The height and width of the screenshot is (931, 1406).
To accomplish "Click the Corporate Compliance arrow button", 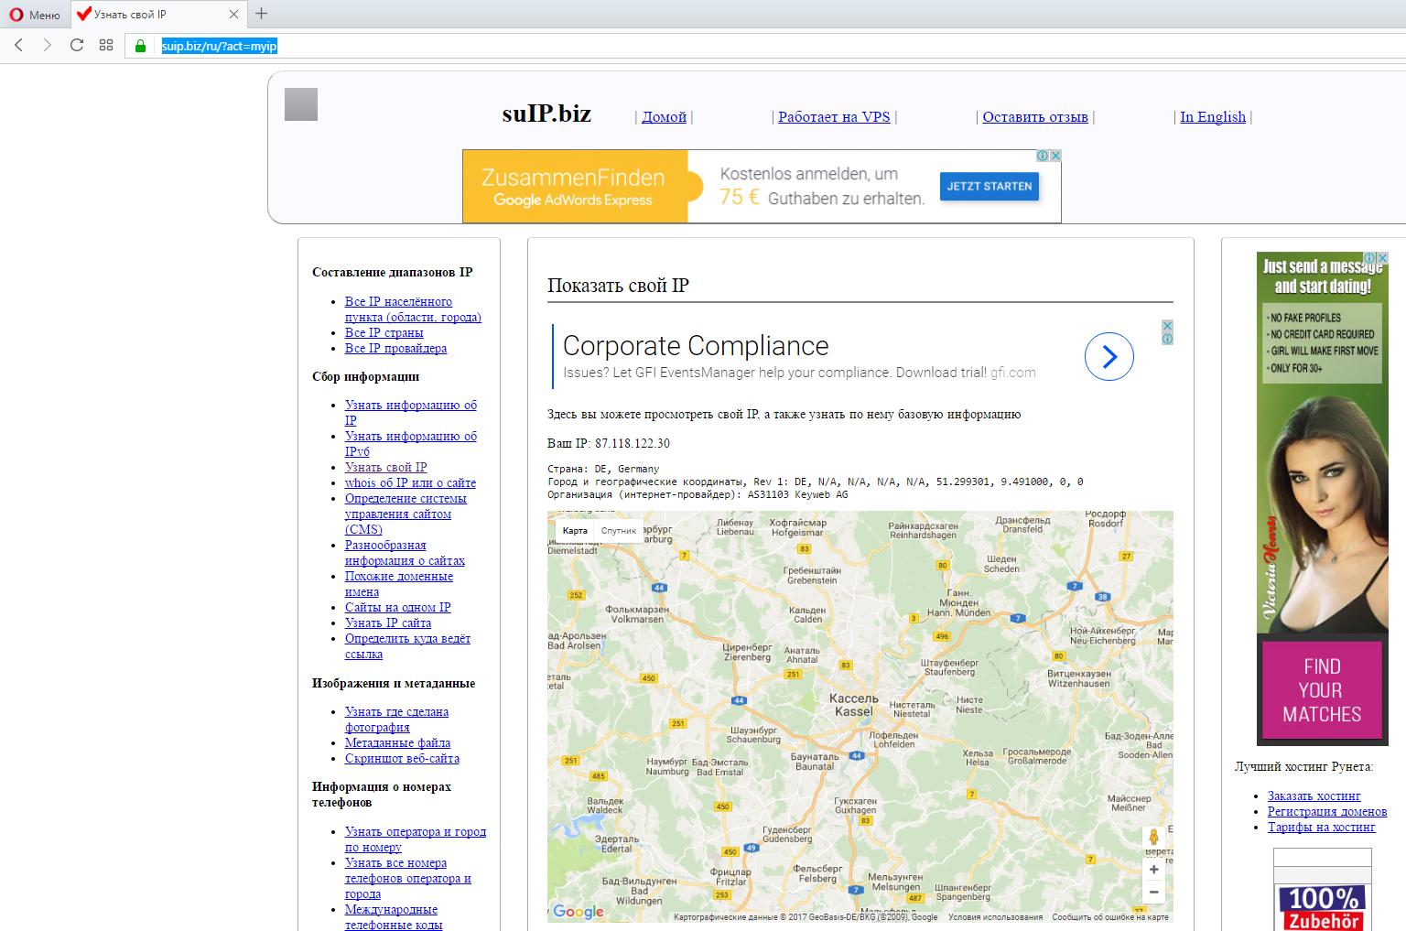I will tap(1109, 356).
